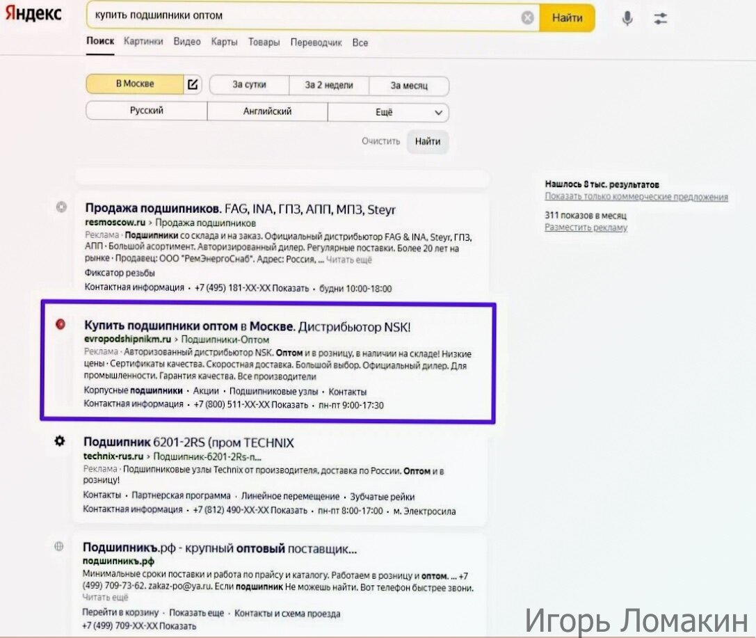
Task: Open the Корпусные подшипники sitelink
Action: pos(133,390)
